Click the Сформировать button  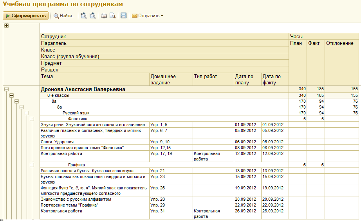click(26, 16)
